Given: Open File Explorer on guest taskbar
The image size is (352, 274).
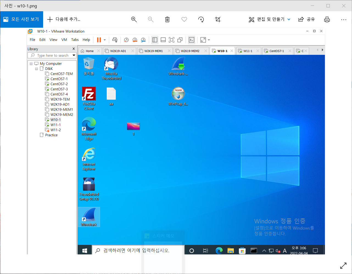Looking at the screenshot, I should coord(231,250).
